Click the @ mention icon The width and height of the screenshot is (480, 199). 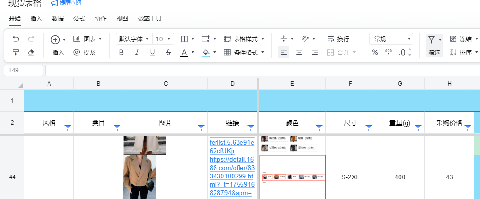(76, 52)
